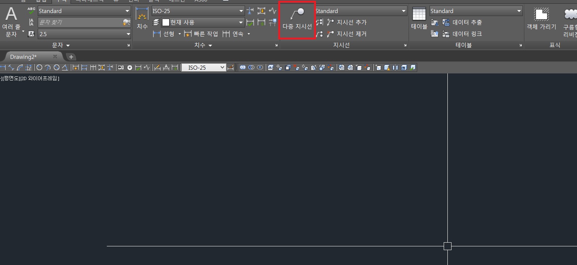Click Upload to Source icon beside 데이터 링크
Viewport: 577px width, 265px height.
coord(435,34)
